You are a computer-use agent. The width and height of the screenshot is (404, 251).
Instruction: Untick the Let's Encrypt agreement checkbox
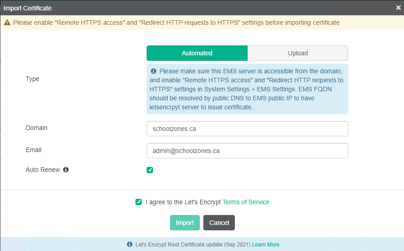pyautogui.click(x=139, y=202)
